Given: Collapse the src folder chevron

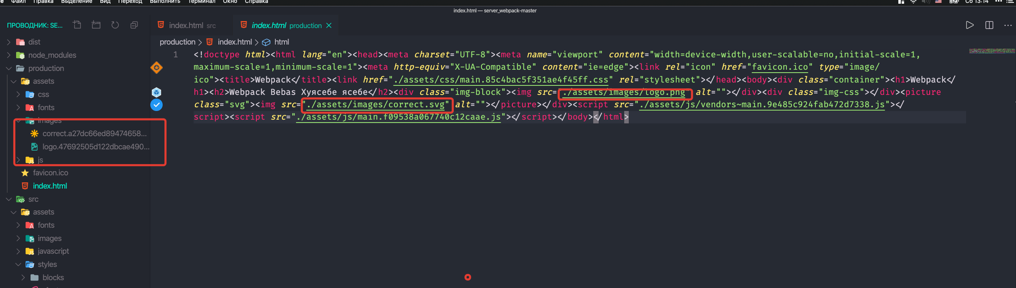Looking at the screenshot, I should [9, 199].
